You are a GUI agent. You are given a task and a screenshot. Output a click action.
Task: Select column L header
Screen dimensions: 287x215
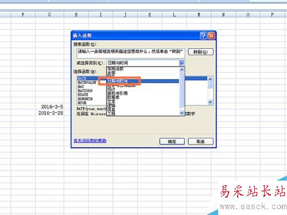click(174, 14)
